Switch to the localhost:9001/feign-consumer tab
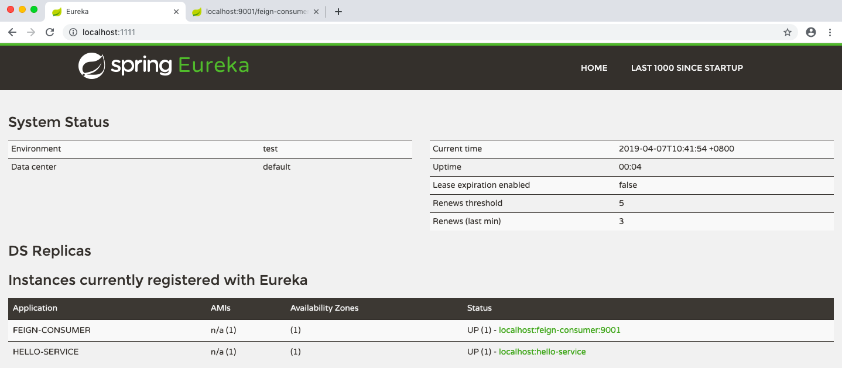The image size is (842, 368). point(255,12)
